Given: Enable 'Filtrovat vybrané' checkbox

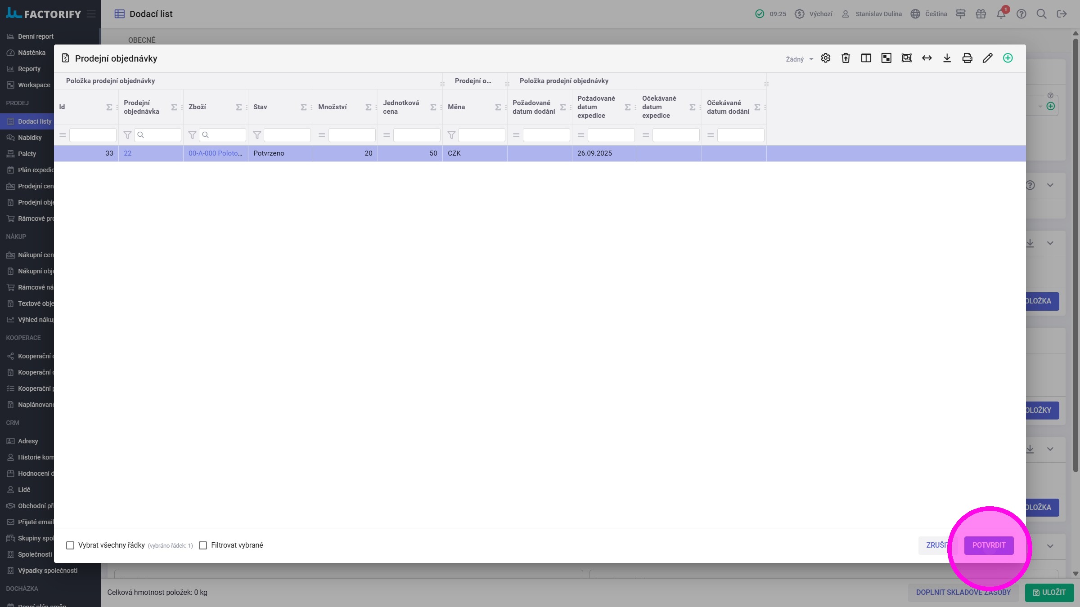Looking at the screenshot, I should (x=203, y=545).
